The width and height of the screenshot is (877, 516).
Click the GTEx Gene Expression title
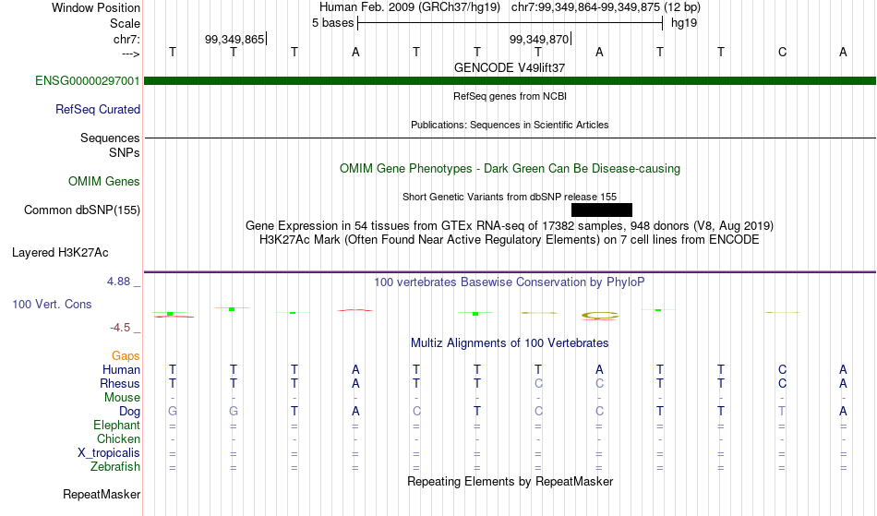tap(510, 226)
